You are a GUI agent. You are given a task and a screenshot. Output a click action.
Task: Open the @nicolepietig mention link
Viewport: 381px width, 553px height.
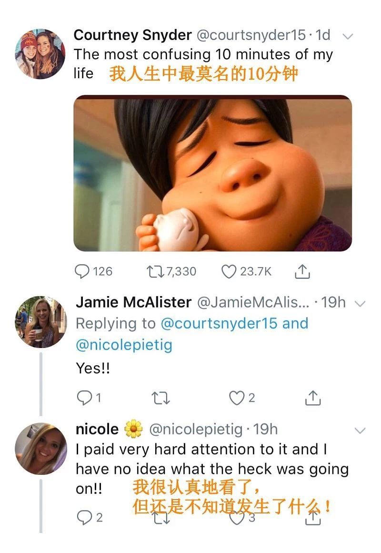click(x=124, y=345)
